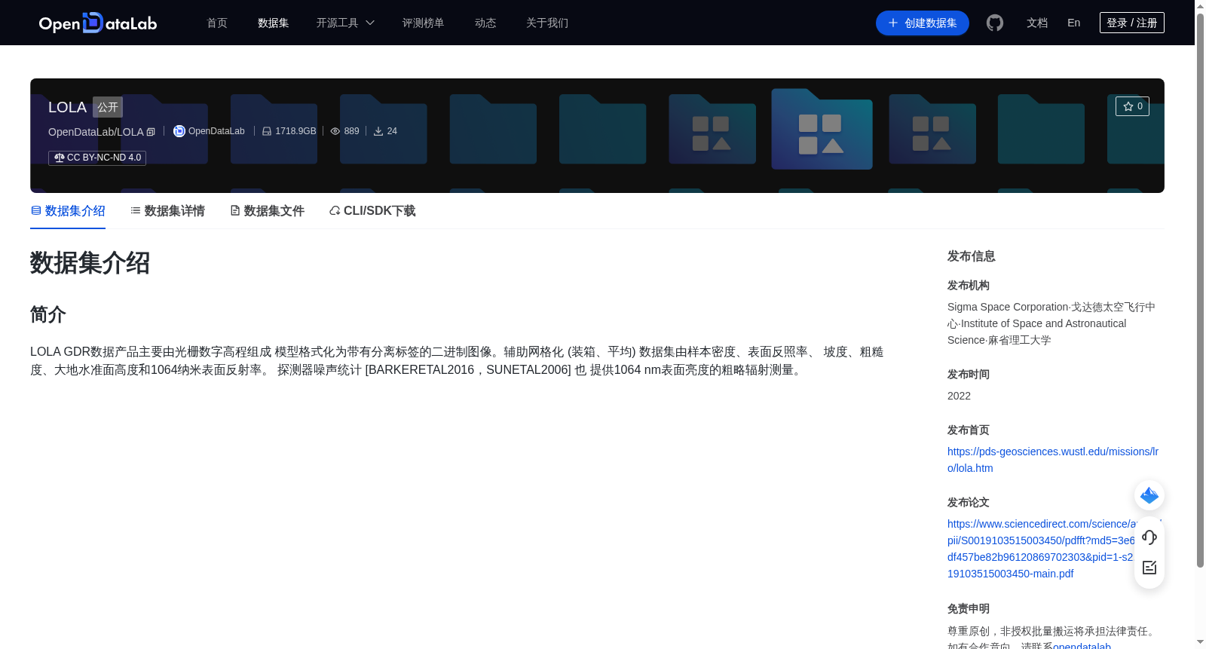Screen dimensions: 1206x649
Task: Star the LOLA dataset
Action: [x=1132, y=106]
